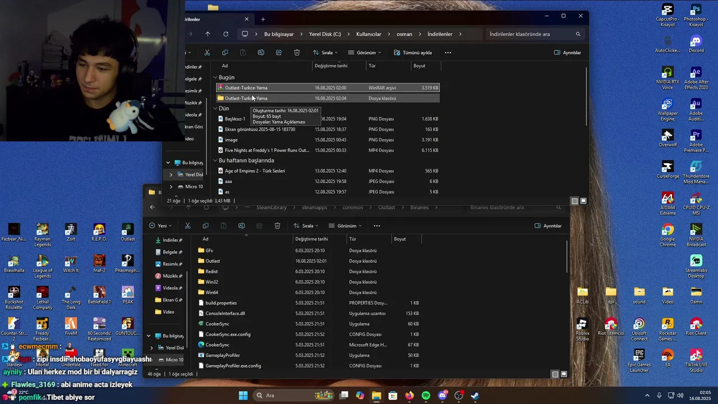The height and width of the screenshot is (404, 718).
Task: Sort İndirilenler by Değiştirme tarihi column
Action: [340, 66]
